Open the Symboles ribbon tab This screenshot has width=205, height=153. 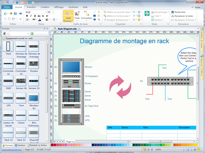click(x=72, y=7)
